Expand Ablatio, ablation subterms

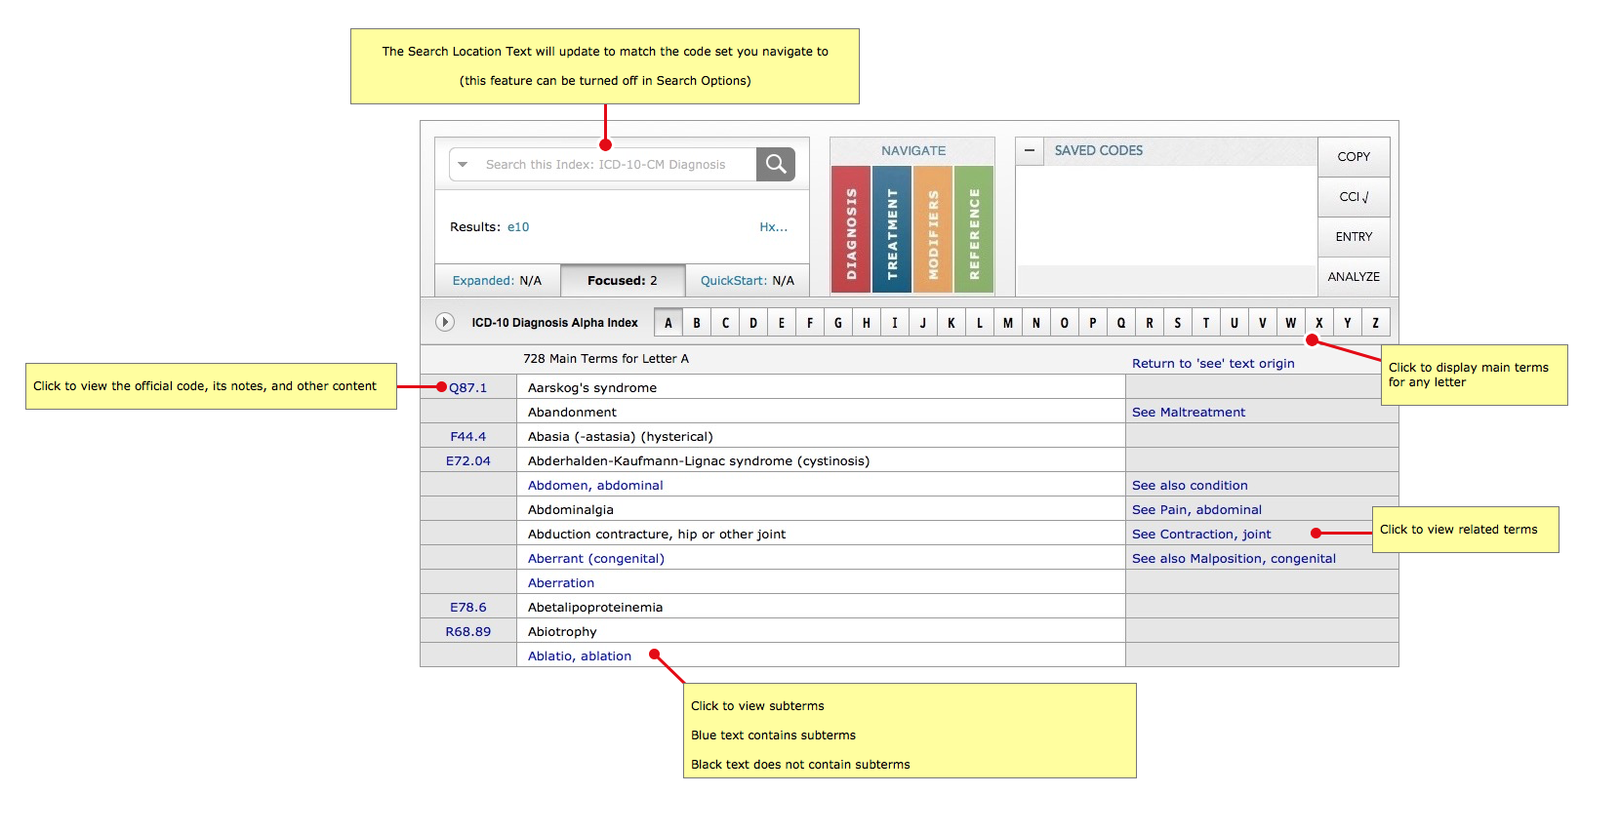pyautogui.click(x=580, y=656)
